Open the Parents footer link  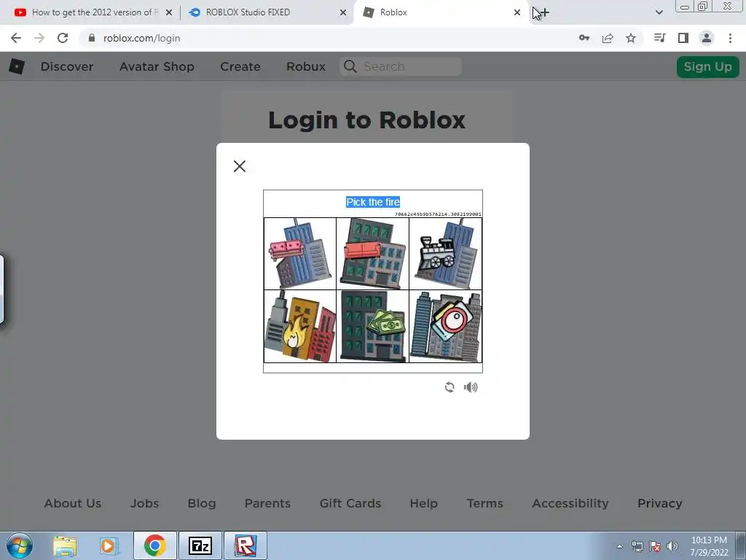pos(267,503)
